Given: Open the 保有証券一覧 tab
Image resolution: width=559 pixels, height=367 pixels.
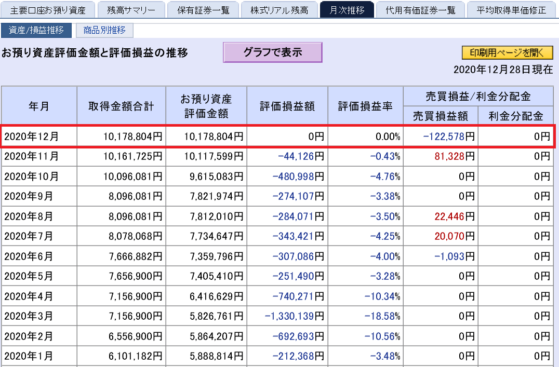Looking at the screenshot, I should pyautogui.click(x=203, y=9).
